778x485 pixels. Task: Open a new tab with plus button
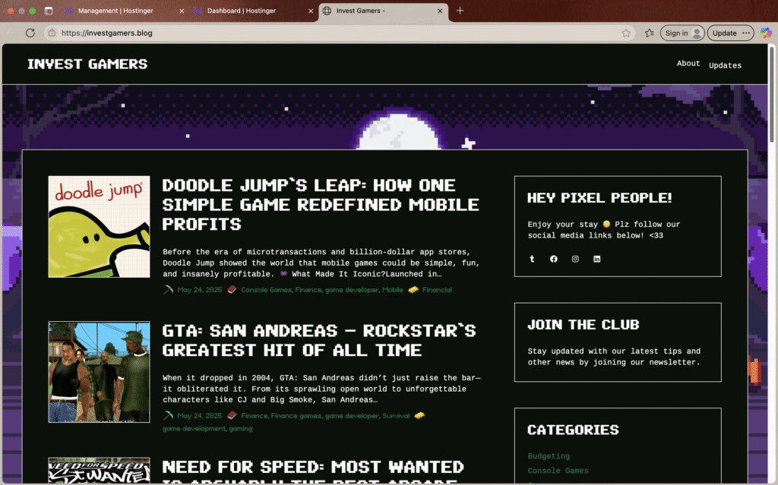pos(460,11)
